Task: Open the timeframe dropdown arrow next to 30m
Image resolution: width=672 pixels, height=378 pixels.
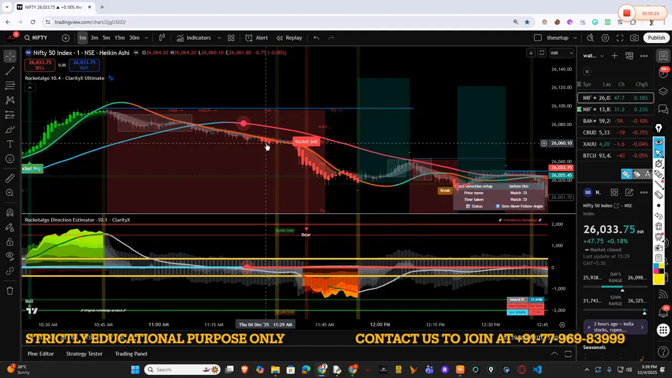Action: coord(146,37)
